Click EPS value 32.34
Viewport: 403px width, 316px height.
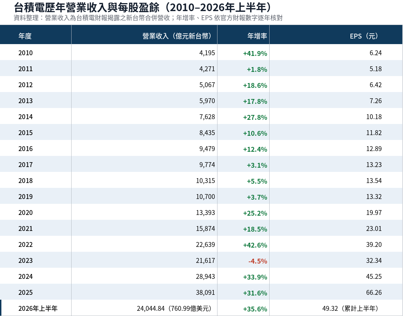point(374,260)
